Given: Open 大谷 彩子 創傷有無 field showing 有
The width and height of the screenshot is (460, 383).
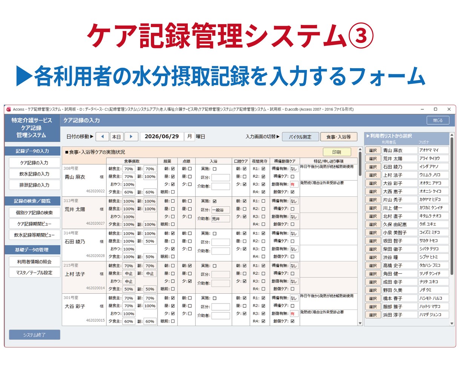Looking at the screenshot, I should click(x=294, y=313).
